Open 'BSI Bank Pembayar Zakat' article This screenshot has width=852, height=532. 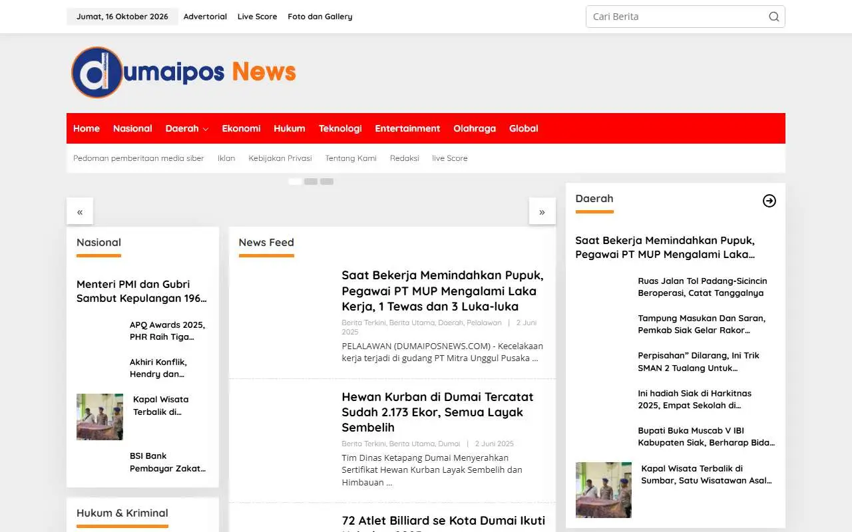pos(168,462)
